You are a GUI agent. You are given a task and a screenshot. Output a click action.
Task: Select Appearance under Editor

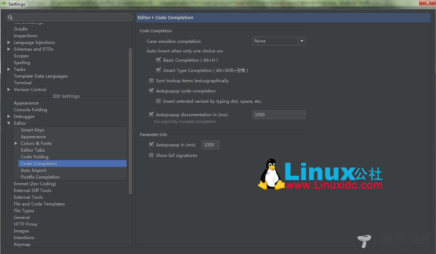33,137
